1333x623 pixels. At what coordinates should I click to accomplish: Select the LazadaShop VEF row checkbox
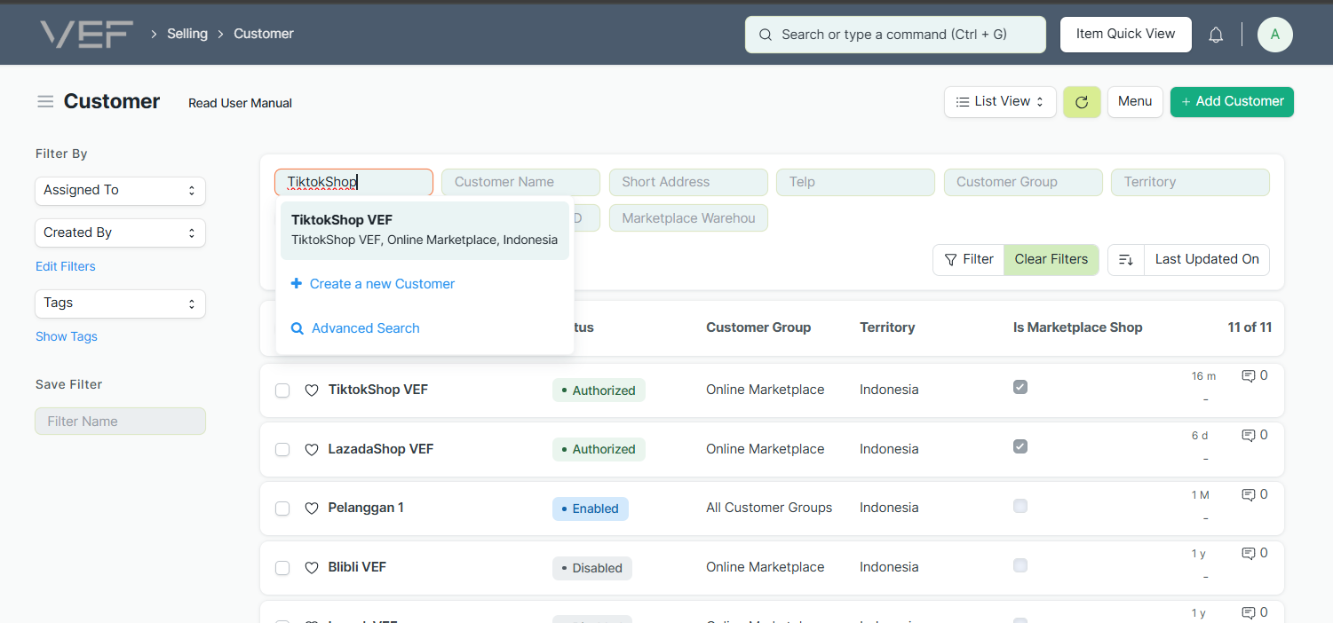pos(282,450)
